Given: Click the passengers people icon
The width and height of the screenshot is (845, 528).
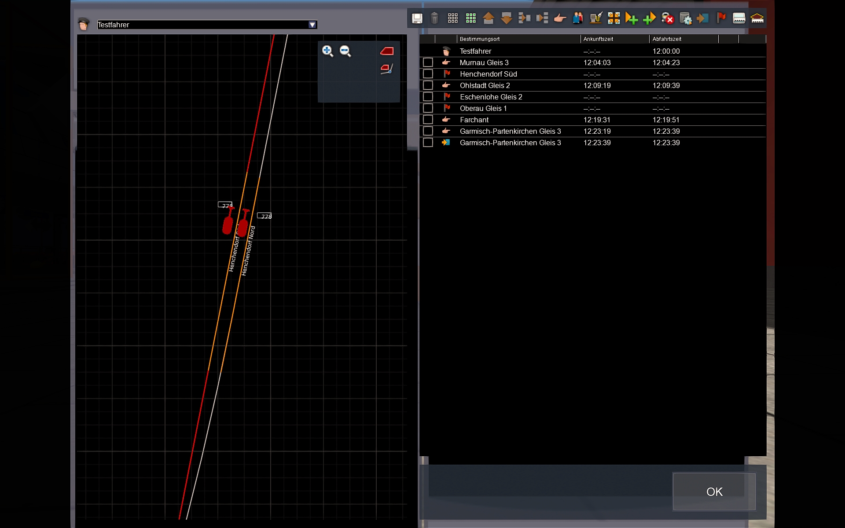Looking at the screenshot, I should pos(578,18).
